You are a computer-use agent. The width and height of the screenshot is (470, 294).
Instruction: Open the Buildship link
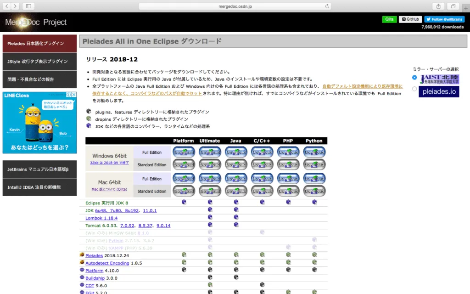(95, 278)
